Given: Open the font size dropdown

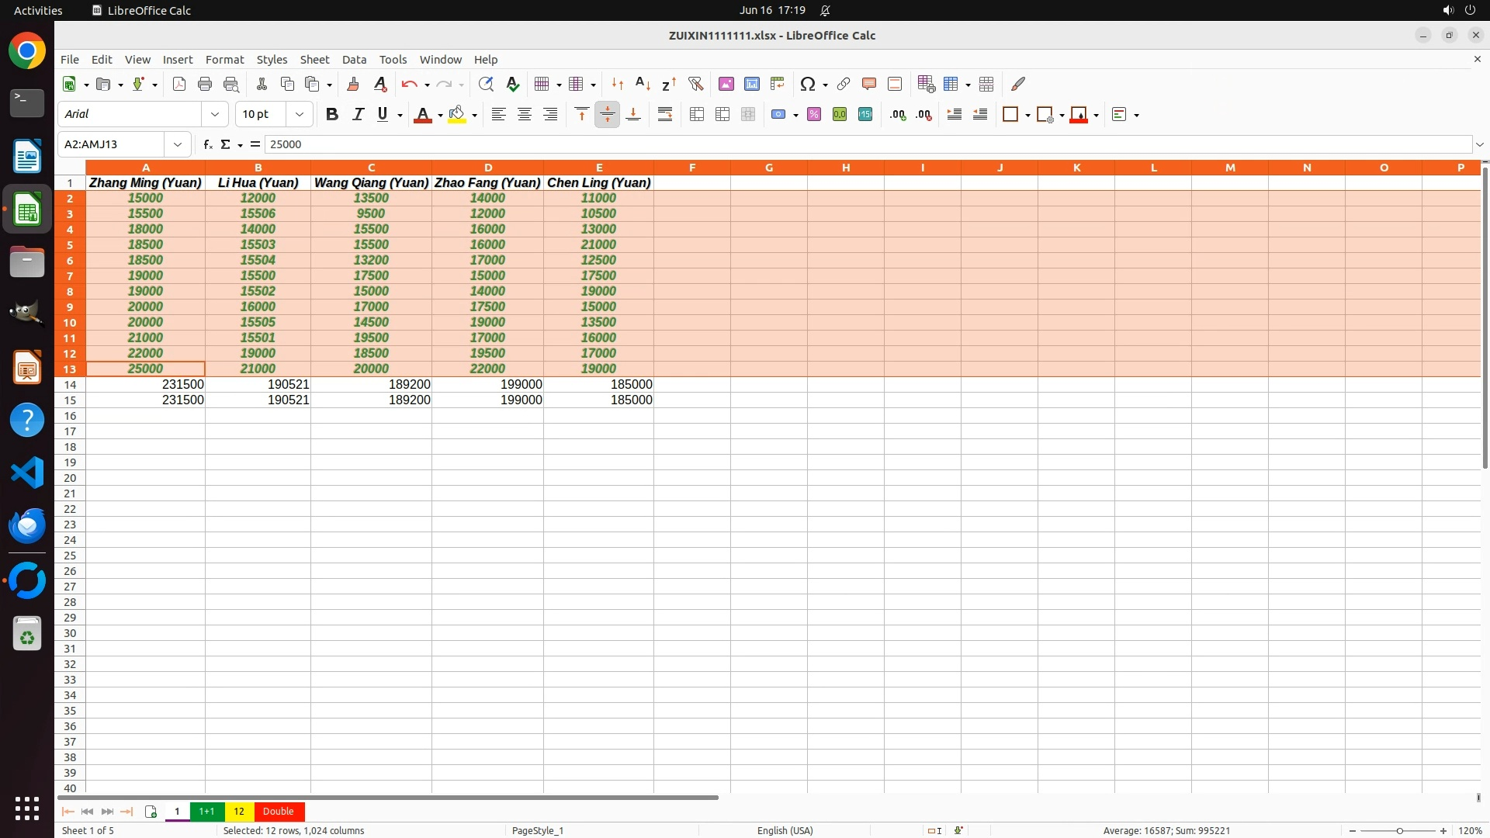Looking at the screenshot, I should pyautogui.click(x=300, y=115).
